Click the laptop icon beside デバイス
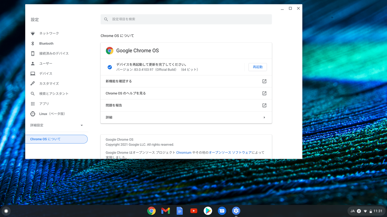This screenshot has height=217, width=387. 33,74
